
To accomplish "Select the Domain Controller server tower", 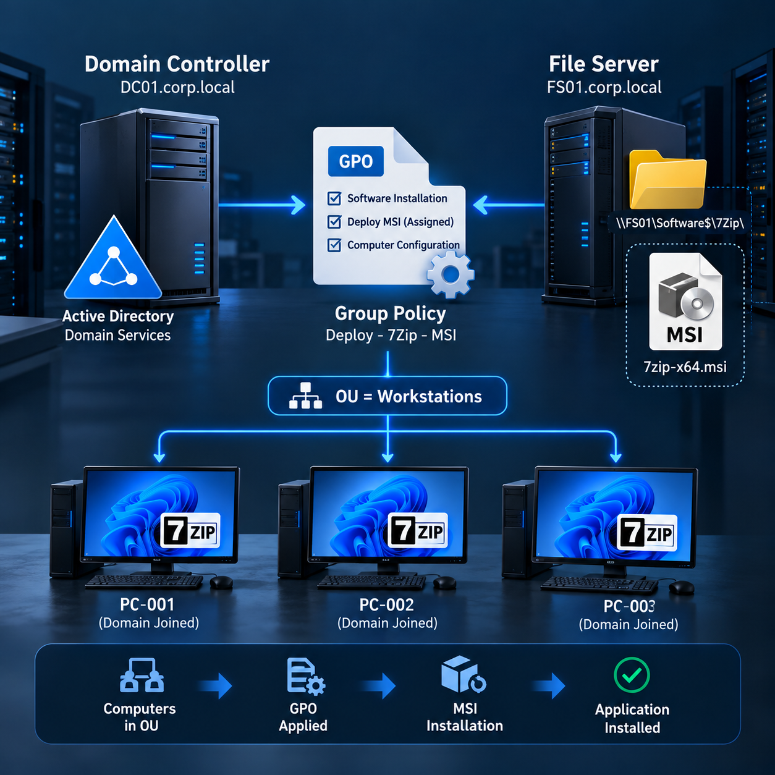I will [150, 207].
